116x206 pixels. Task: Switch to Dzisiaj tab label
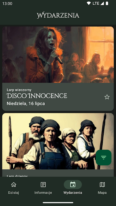[x=14, y=193]
